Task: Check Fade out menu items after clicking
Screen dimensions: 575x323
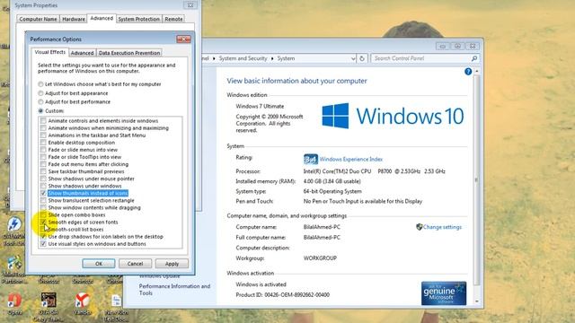Action: (43, 164)
